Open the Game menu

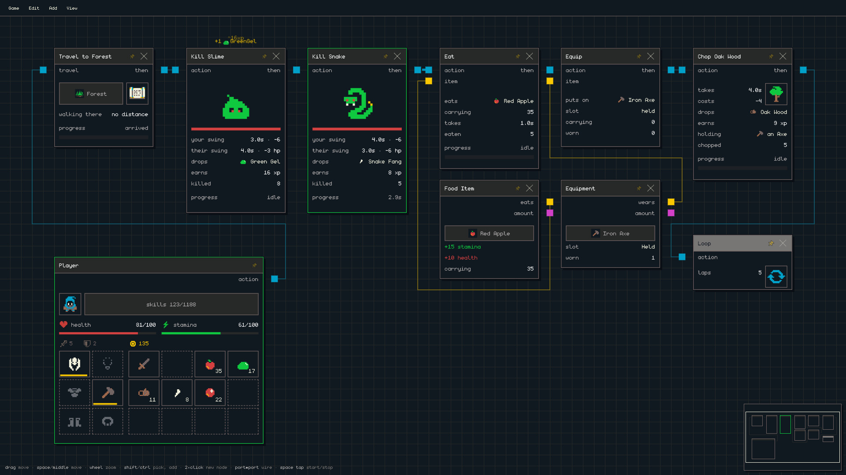tap(14, 8)
